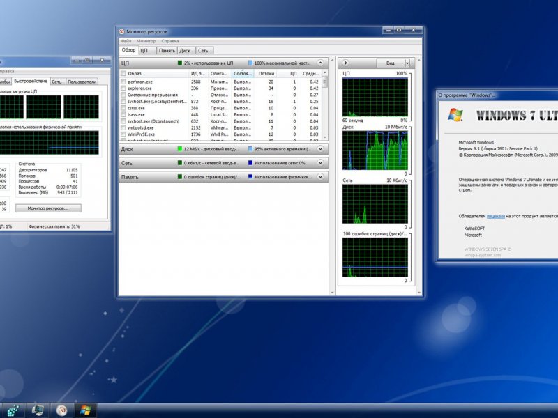Tick the checkbox for perfmon.exe
The image size is (558, 418).
[x=123, y=82]
